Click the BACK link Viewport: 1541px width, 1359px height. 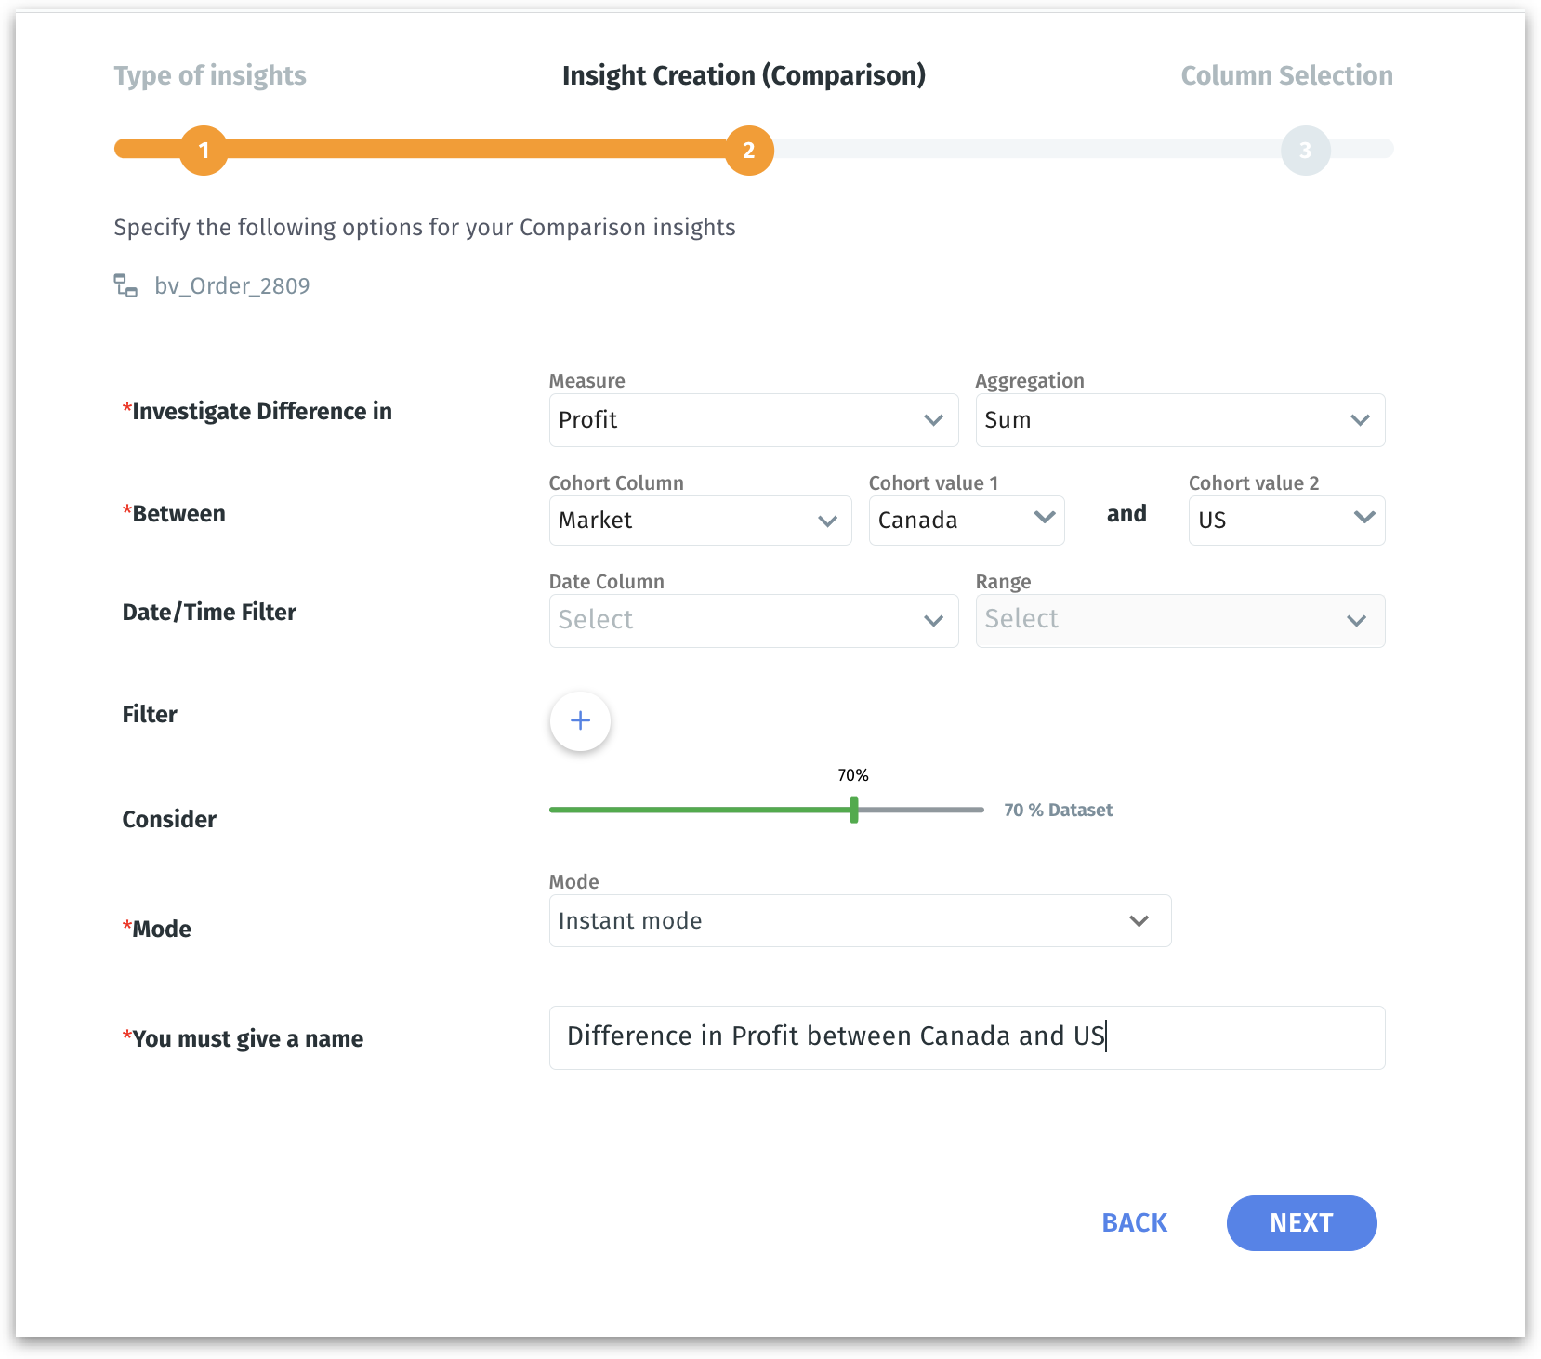pyautogui.click(x=1134, y=1223)
